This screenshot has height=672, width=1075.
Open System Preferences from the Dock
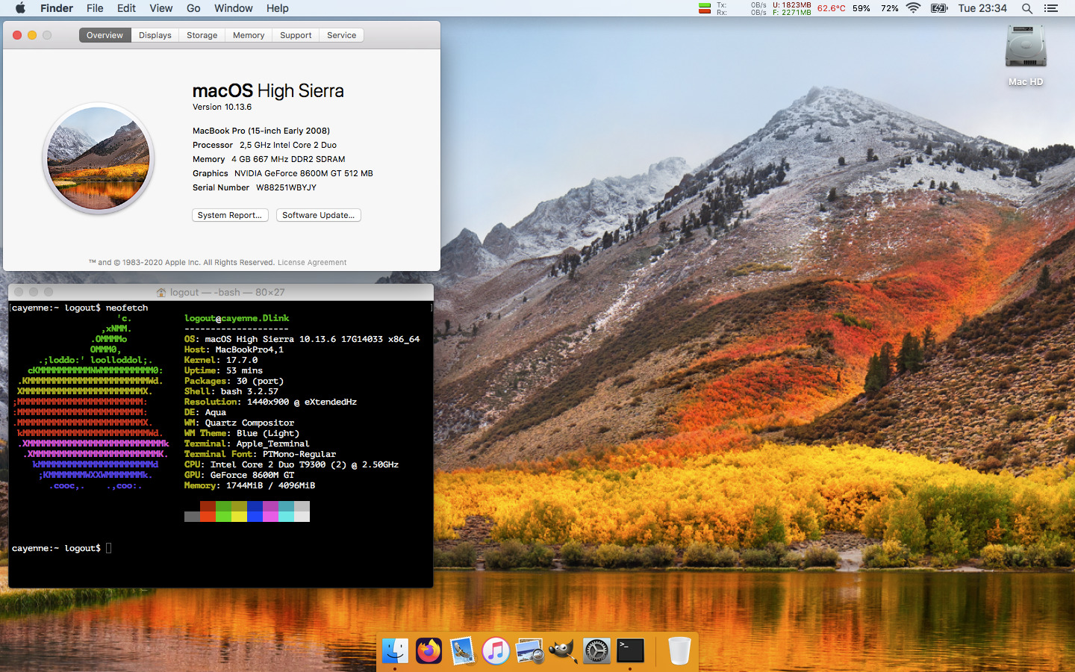pyautogui.click(x=596, y=650)
